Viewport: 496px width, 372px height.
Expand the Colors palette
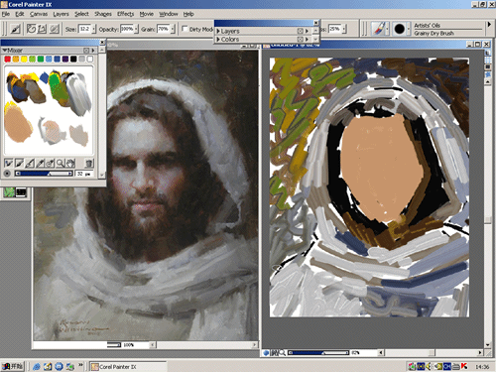pos(218,40)
